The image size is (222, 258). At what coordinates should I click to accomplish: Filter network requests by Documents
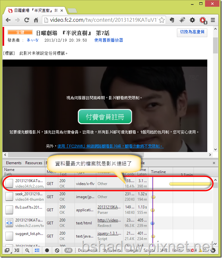[88, 250]
